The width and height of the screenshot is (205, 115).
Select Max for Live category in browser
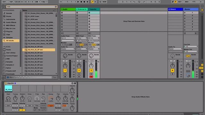click(x=11, y=28)
